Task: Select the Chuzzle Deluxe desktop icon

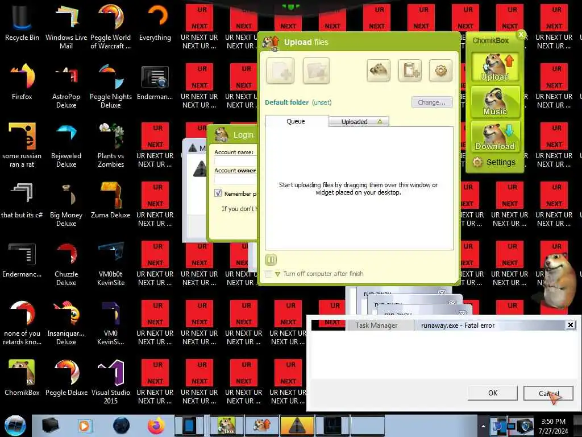Action: (66, 263)
